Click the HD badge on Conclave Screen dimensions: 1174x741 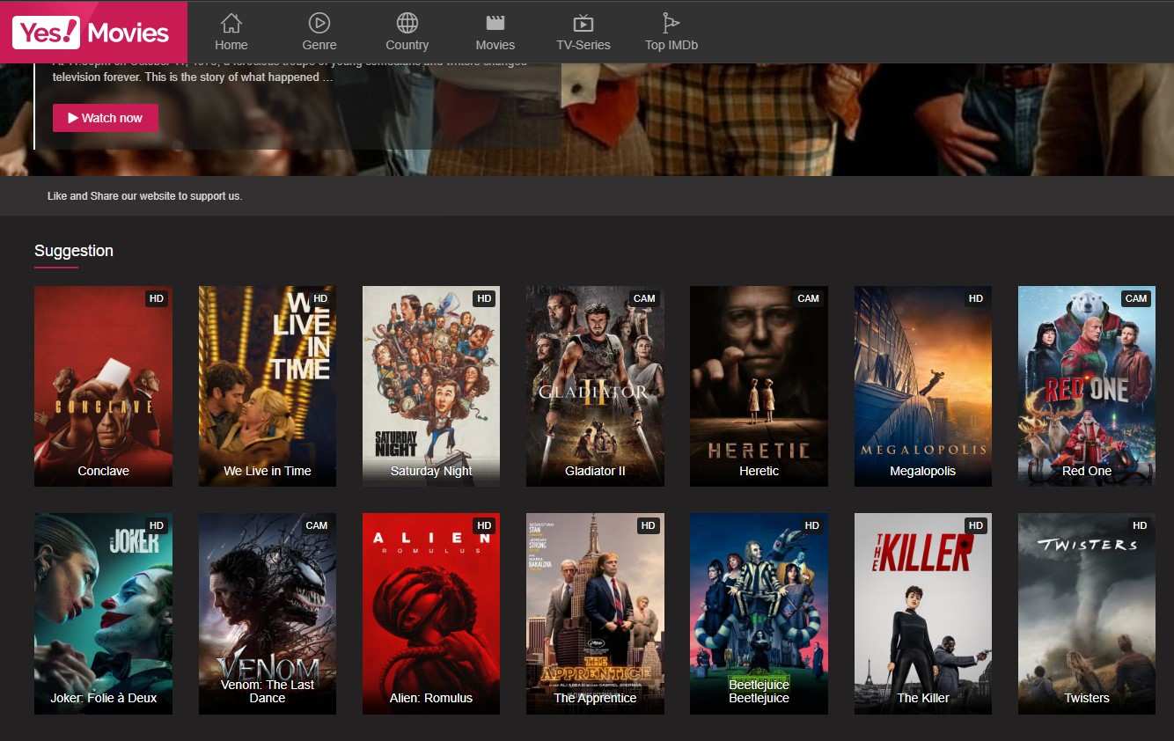click(x=156, y=298)
